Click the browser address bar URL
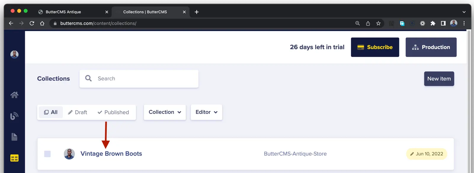 [x=98, y=23]
